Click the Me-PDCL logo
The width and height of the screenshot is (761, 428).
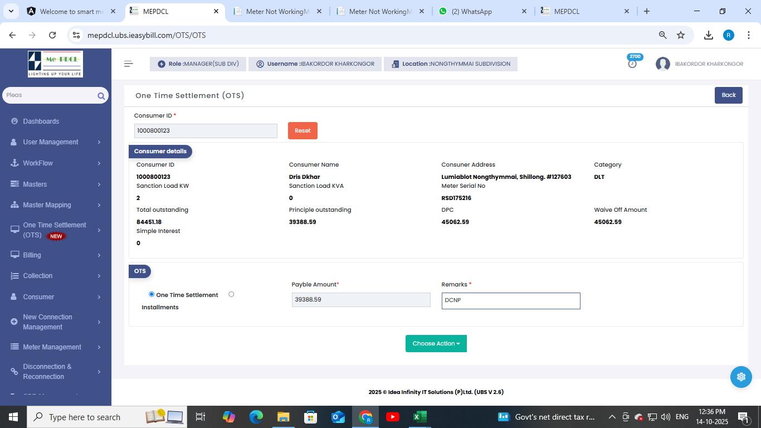[56, 64]
